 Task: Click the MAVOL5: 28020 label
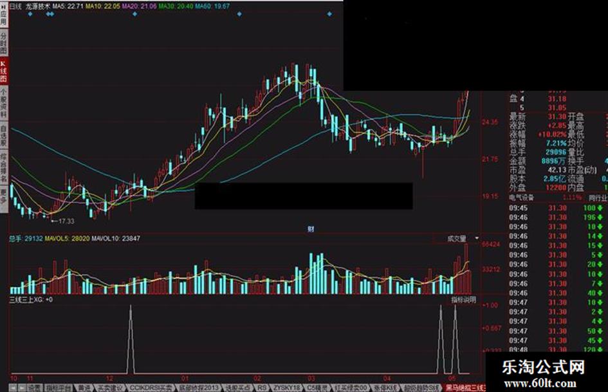(67, 238)
